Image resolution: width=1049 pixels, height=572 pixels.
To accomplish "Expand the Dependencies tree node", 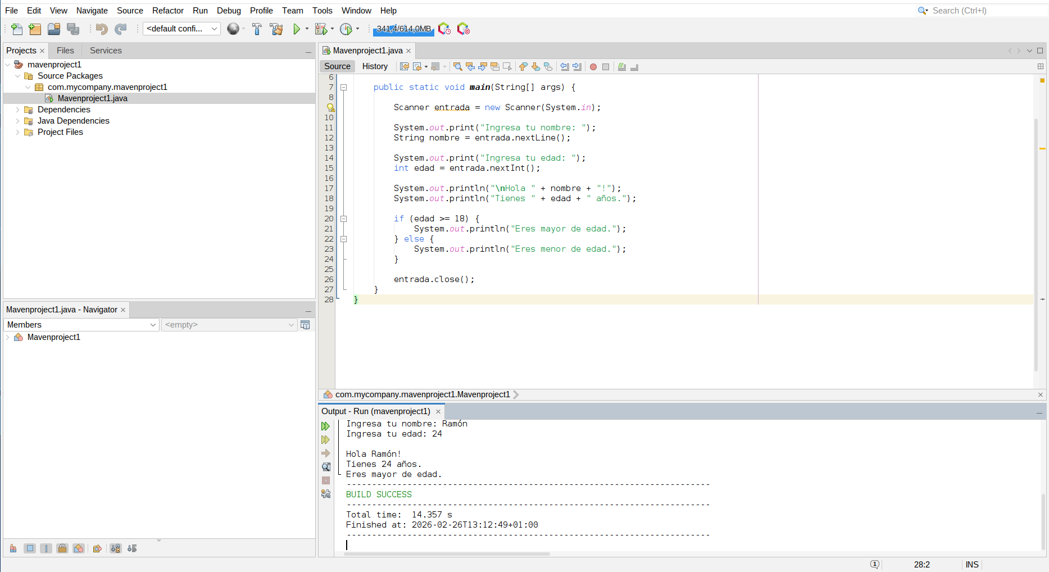I will 18,110.
